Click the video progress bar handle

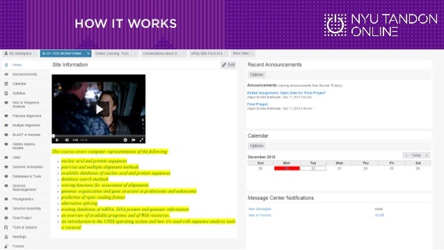(53, 136)
